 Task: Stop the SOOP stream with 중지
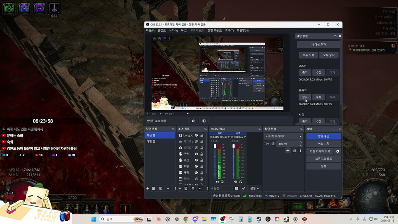tap(305, 73)
